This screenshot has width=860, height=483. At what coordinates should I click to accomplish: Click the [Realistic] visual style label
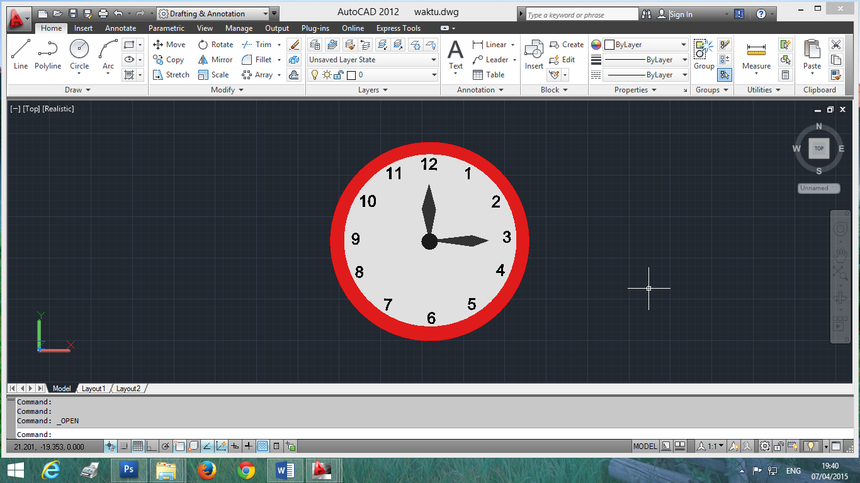[58, 109]
